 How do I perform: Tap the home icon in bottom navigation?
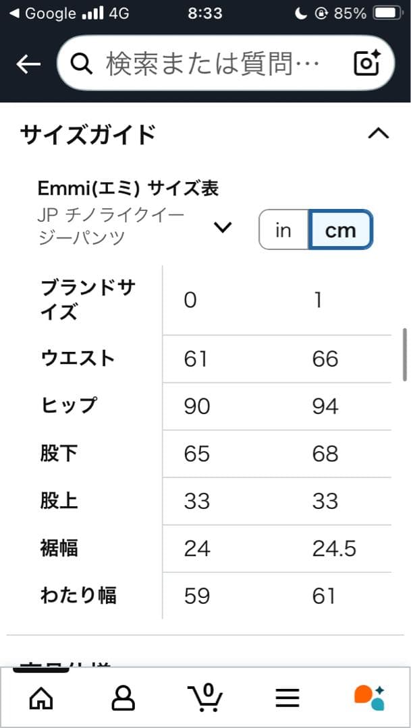tap(41, 697)
